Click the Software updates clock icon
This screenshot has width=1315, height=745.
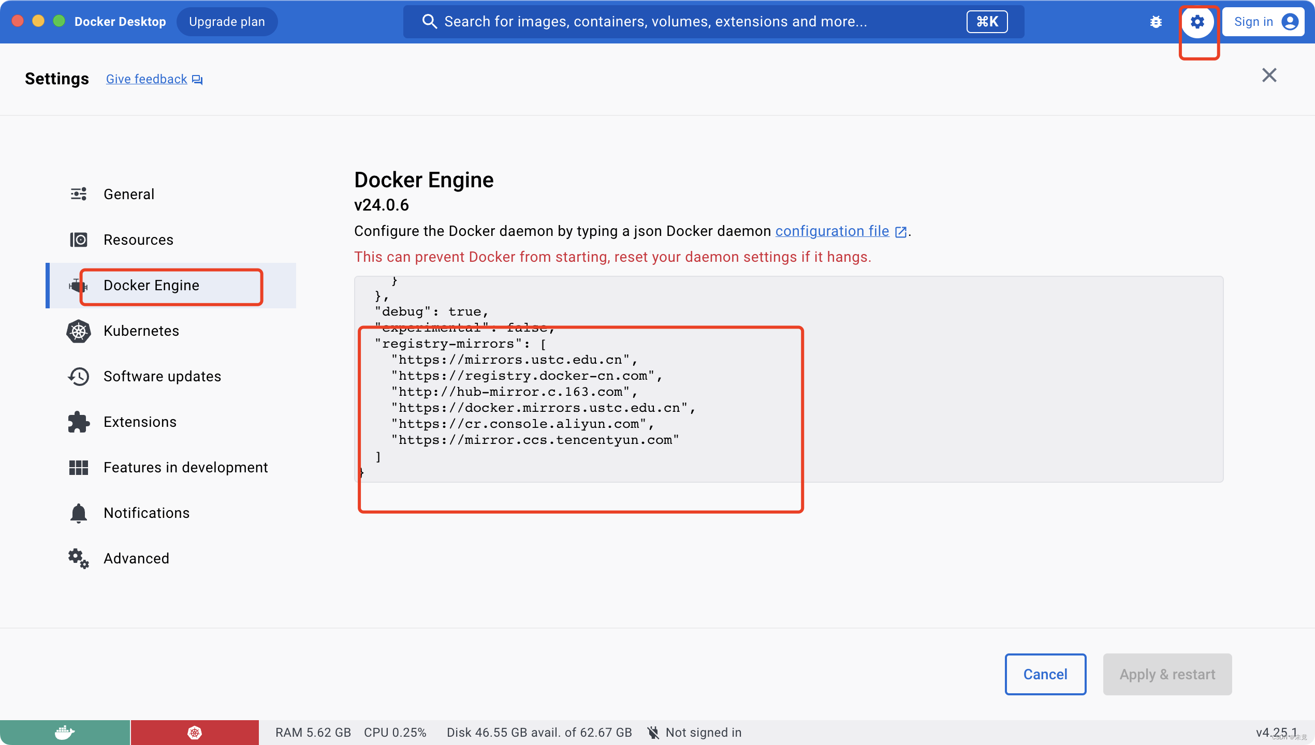click(x=79, y=376)
